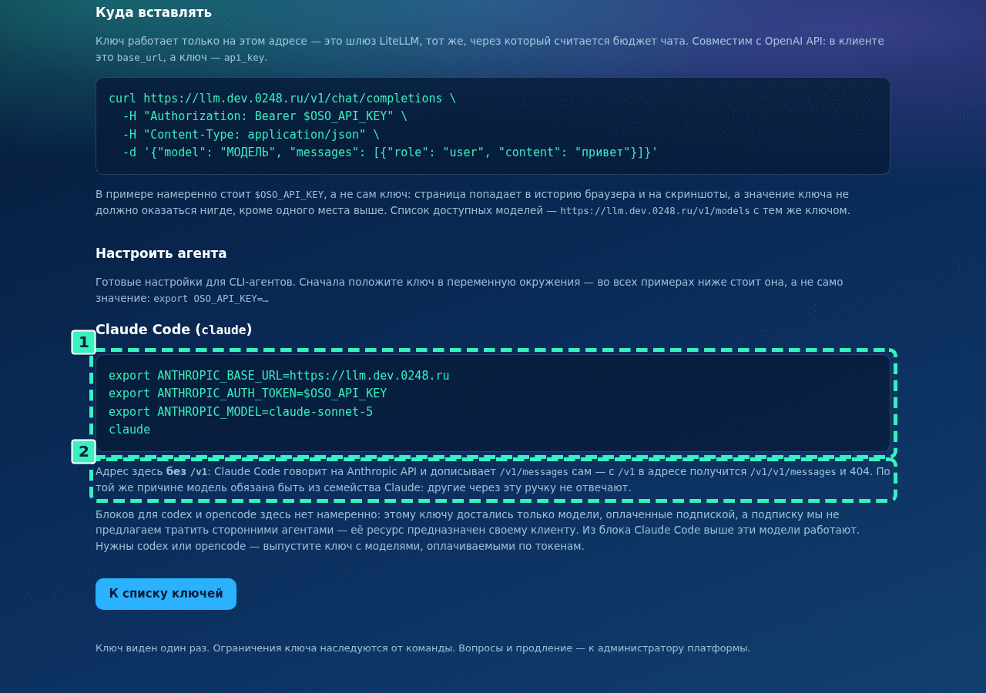Click the models URL «https://llm.dev.0248.ru/v1/models»
986x693 pixels.
coord(655,211)
